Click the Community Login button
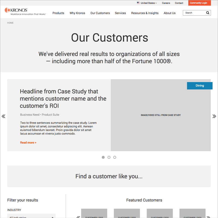The width and height of the screenshot is (218, 218). pyautogui.click(x=199, y=3)
